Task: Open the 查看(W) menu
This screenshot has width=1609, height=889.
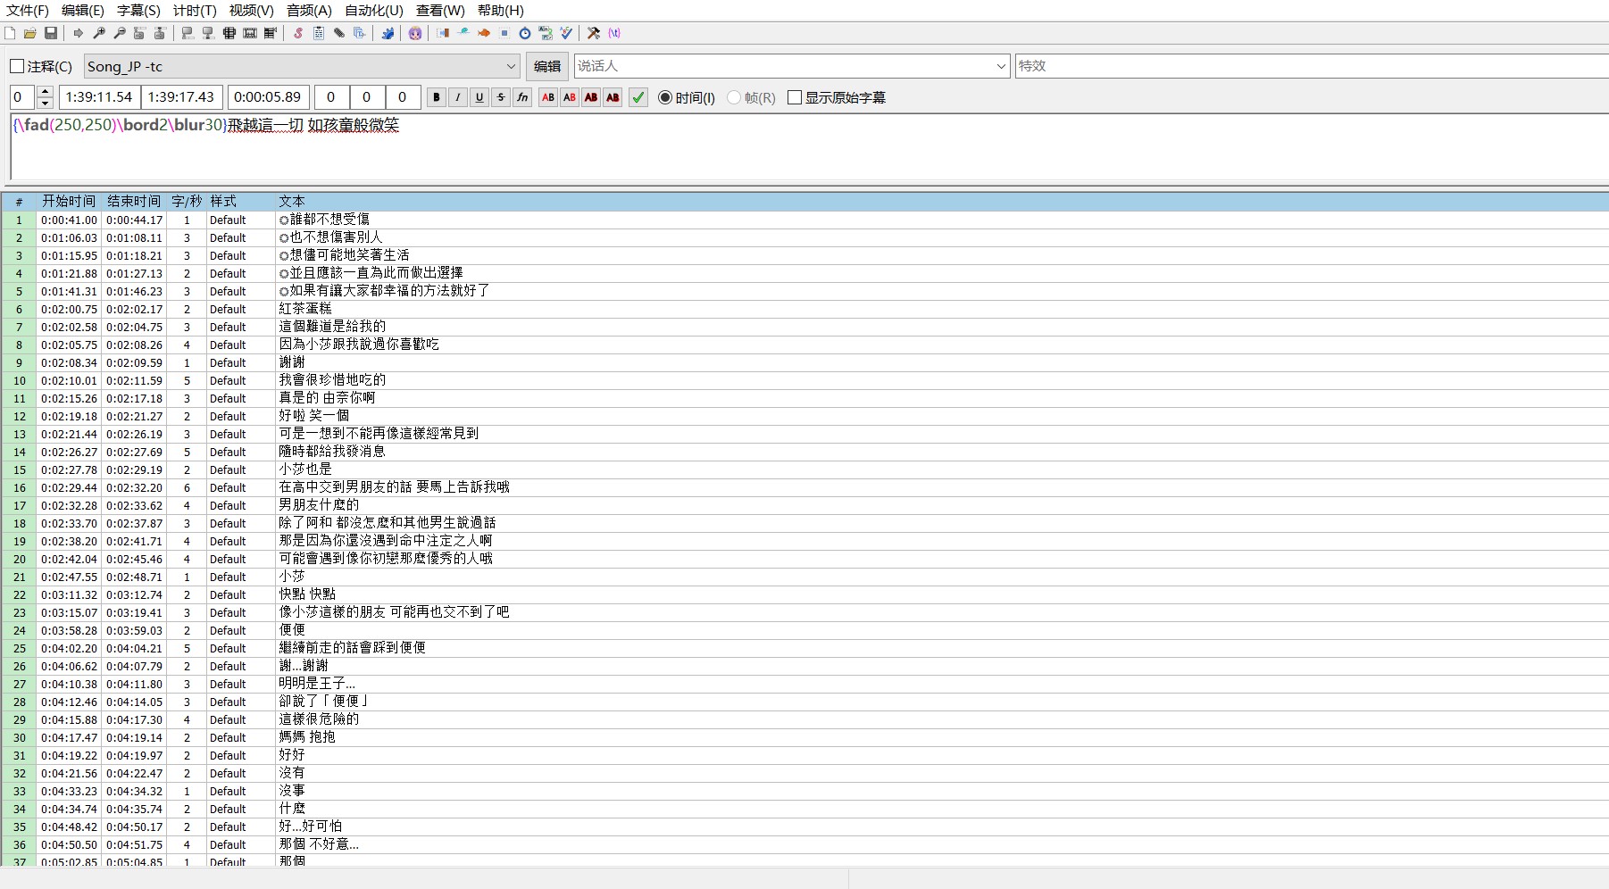Action: [x=440, y=11]
